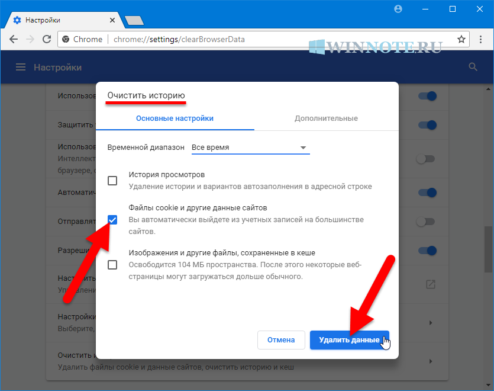Image resolution: width=494 pixels, height=391 pixels.
Task: Click the browser forward arrow
Action: click(x=30, y=39)
